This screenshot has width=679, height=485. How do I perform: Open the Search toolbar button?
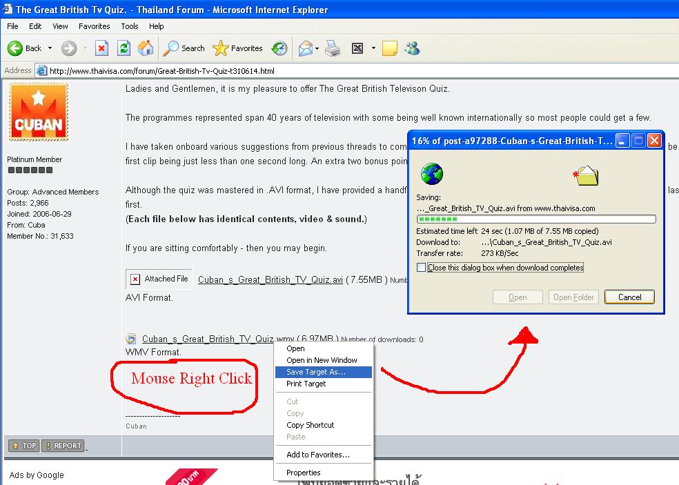184,48
